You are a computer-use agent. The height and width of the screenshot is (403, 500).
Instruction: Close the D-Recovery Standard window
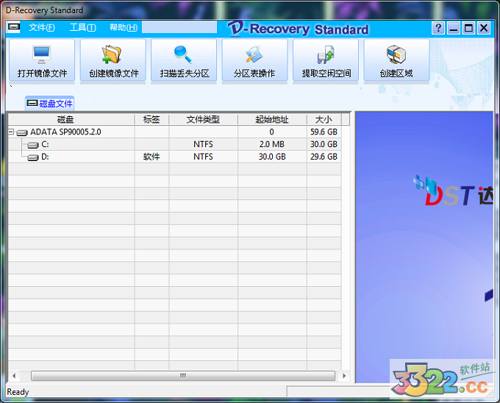[x=484, y=28]
